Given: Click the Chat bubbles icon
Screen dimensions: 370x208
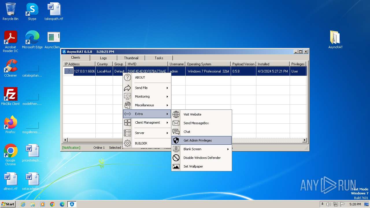Looking at the screenshot, I should coord(176,132).
